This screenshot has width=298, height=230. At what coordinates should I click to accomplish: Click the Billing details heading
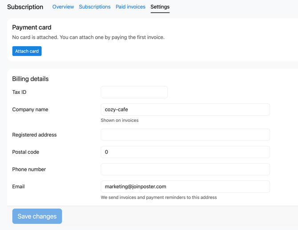click(x=30, y=79)
